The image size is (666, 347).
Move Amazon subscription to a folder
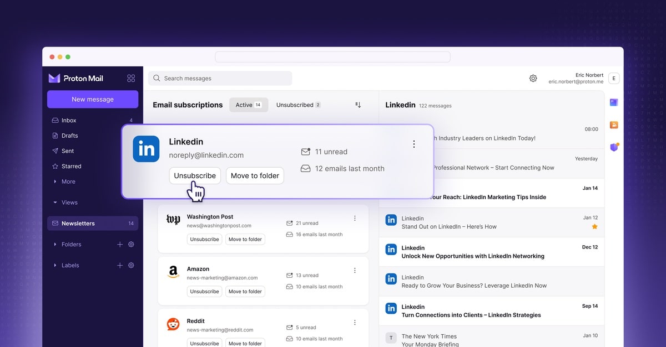point(245,292)
